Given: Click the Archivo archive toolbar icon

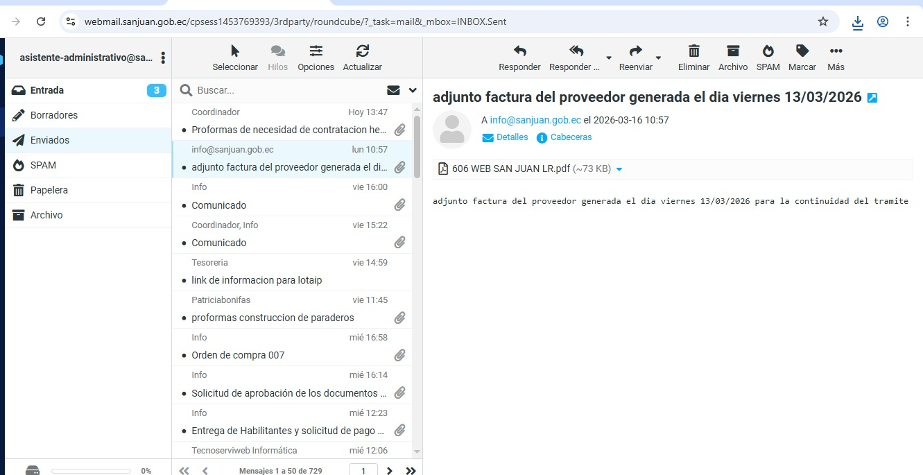Looking at the screenshot, I should click(x=733, y=51).
